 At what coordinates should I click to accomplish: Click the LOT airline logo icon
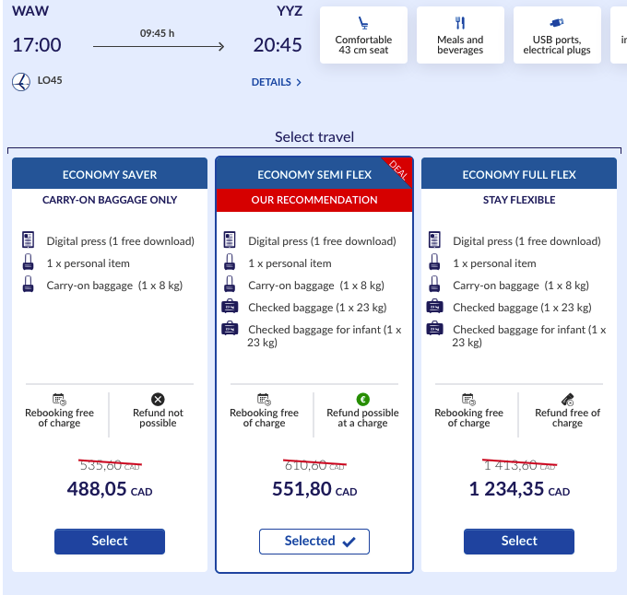(x=20, y=82)
